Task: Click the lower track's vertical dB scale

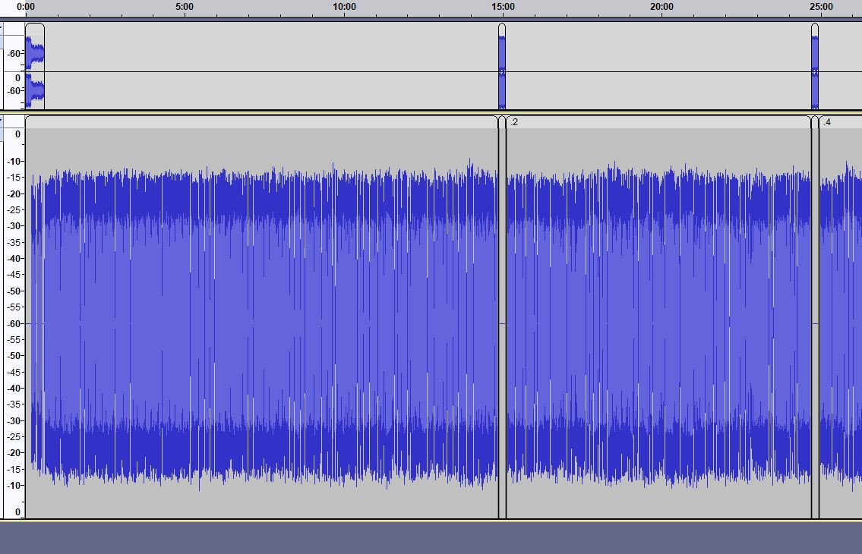Action: (14, 323)
